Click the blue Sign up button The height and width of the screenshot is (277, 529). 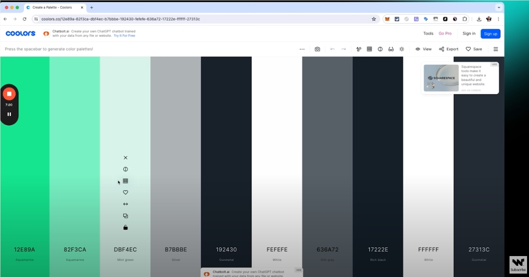(490, 34)
